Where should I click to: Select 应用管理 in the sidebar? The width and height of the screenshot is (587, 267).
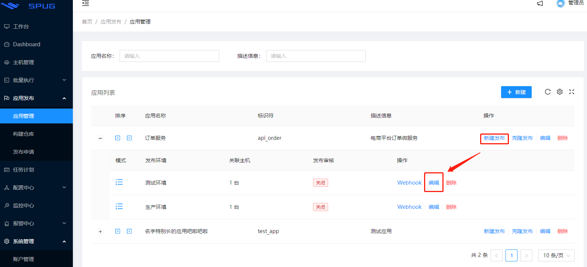pyautogui.click(x=36, y=116)
